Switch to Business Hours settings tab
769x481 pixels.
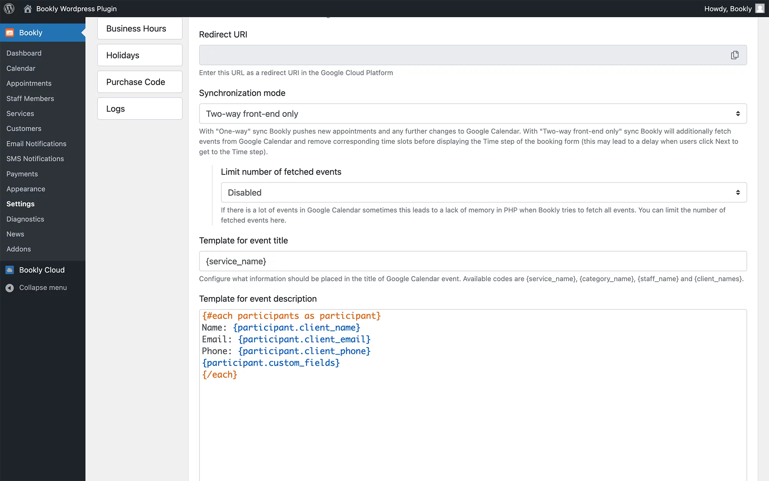tap(140, 28)
